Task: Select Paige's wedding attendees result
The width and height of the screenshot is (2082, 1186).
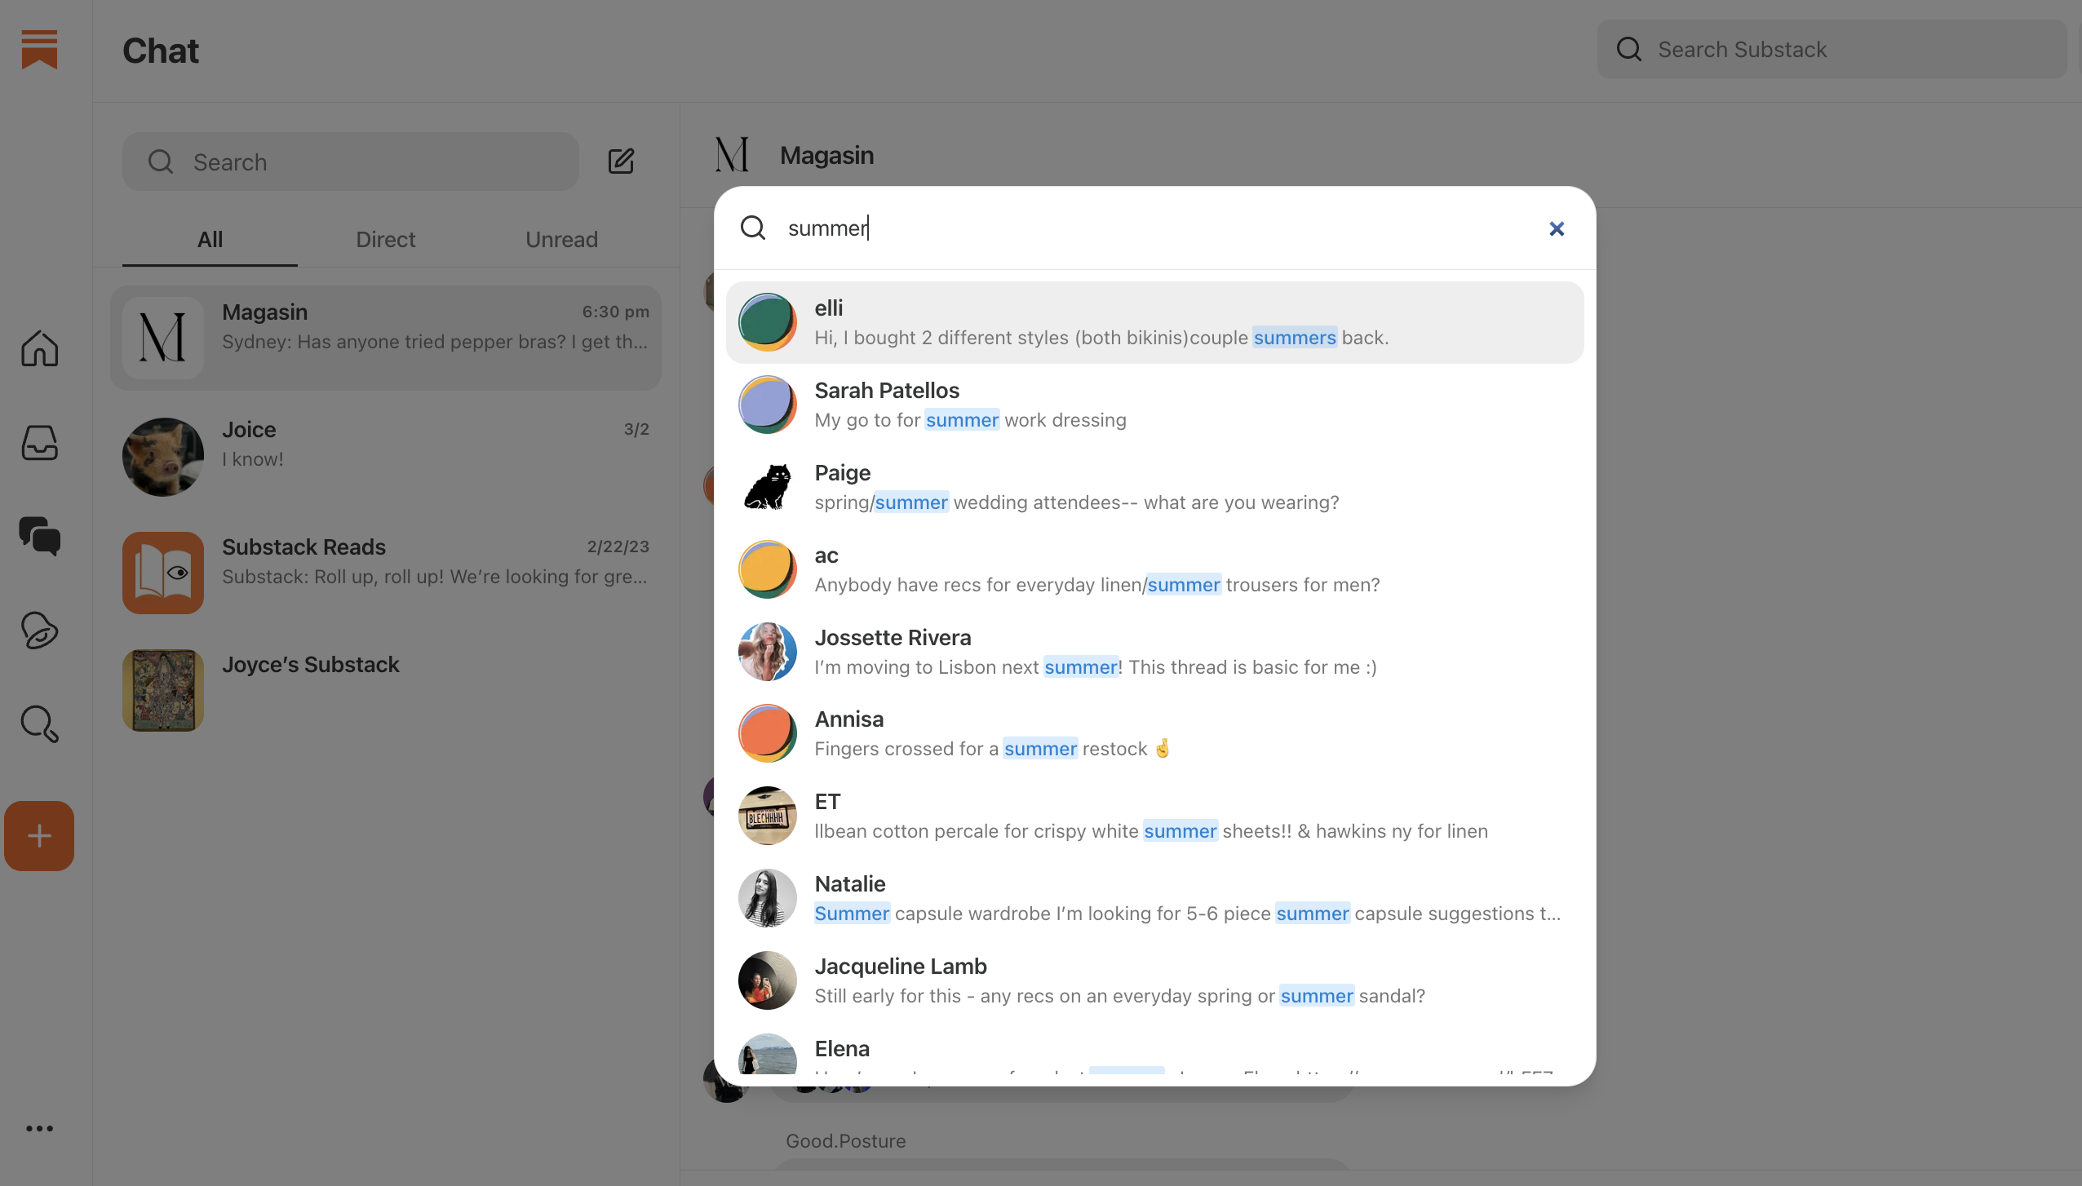Action: point(1154,487)
